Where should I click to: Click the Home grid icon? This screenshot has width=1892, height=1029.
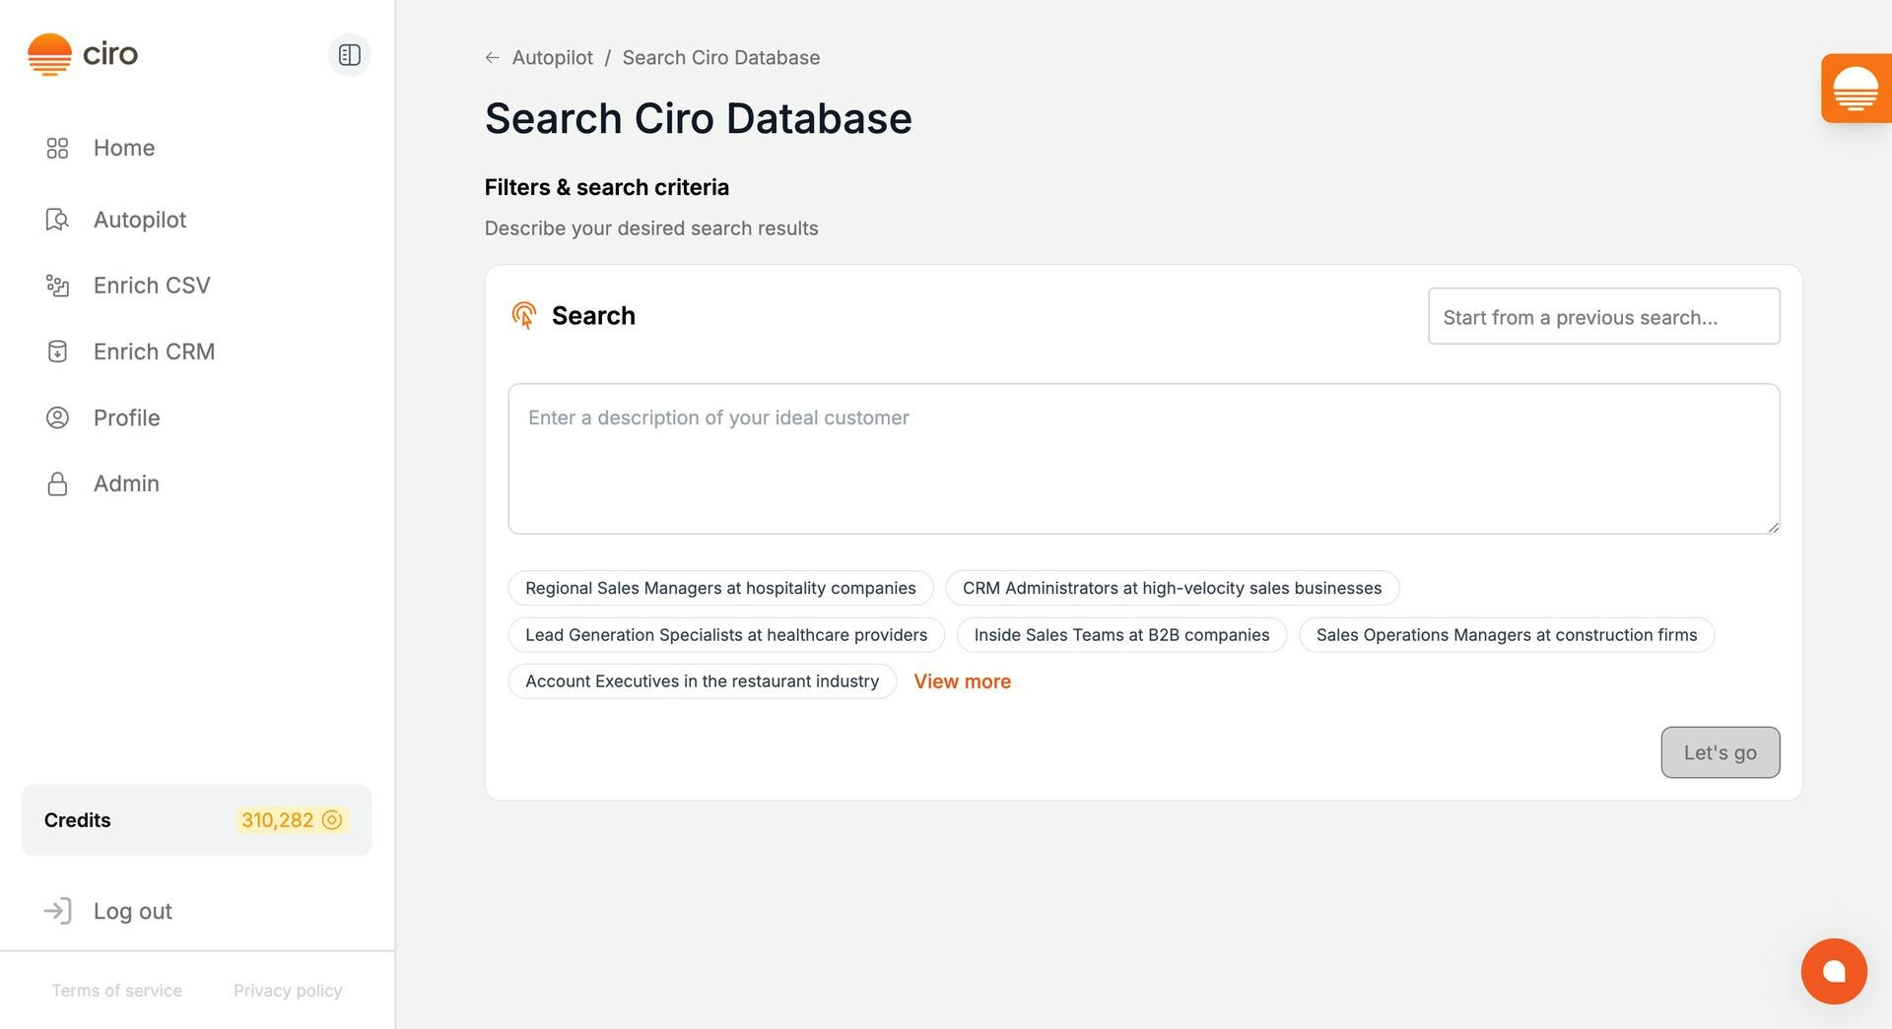click(57, 148)
